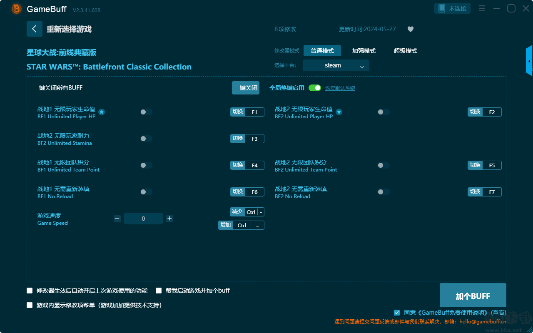Click the GameBuff logo icon

17,9
